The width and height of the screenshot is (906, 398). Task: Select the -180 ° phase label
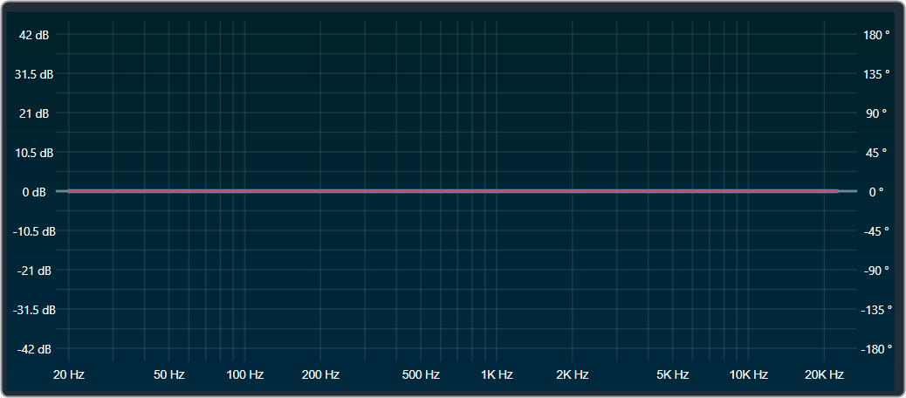(x=876, y=349)
